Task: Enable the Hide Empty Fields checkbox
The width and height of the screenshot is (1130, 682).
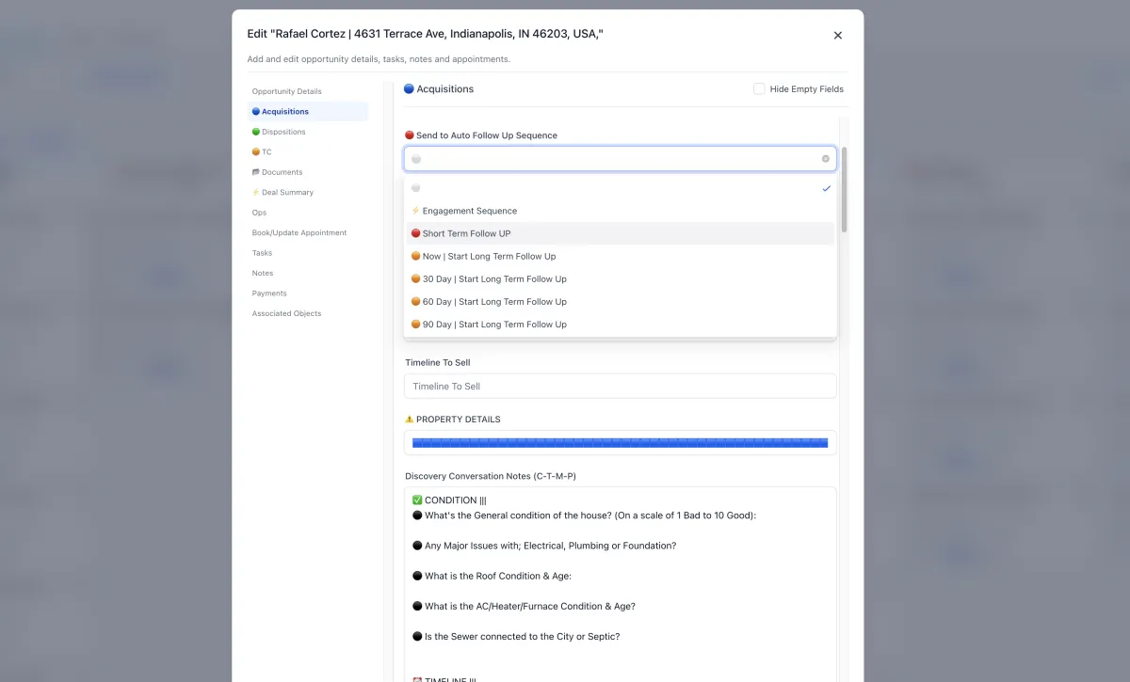Action: pos(759,89)
